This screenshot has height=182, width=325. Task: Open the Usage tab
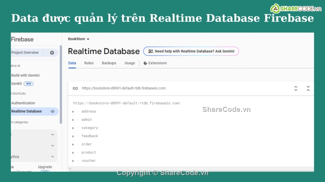[x=130, y=63]
